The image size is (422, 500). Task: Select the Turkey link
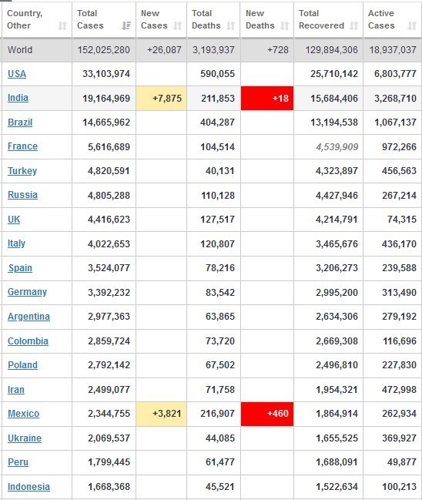[22, 171]
